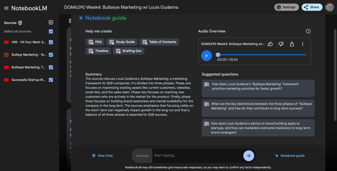337x171 pixels.
Task: Click YouTube icon for Successful Startup M... source
Action: 6,80
